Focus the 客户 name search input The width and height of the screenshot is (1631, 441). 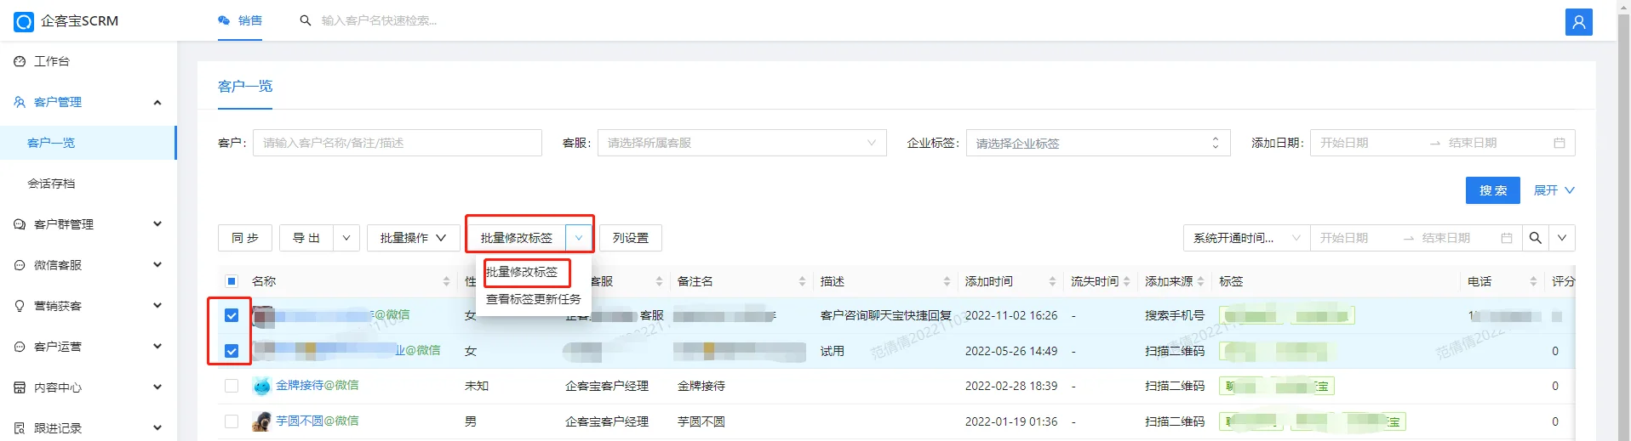tap(397, 143)
